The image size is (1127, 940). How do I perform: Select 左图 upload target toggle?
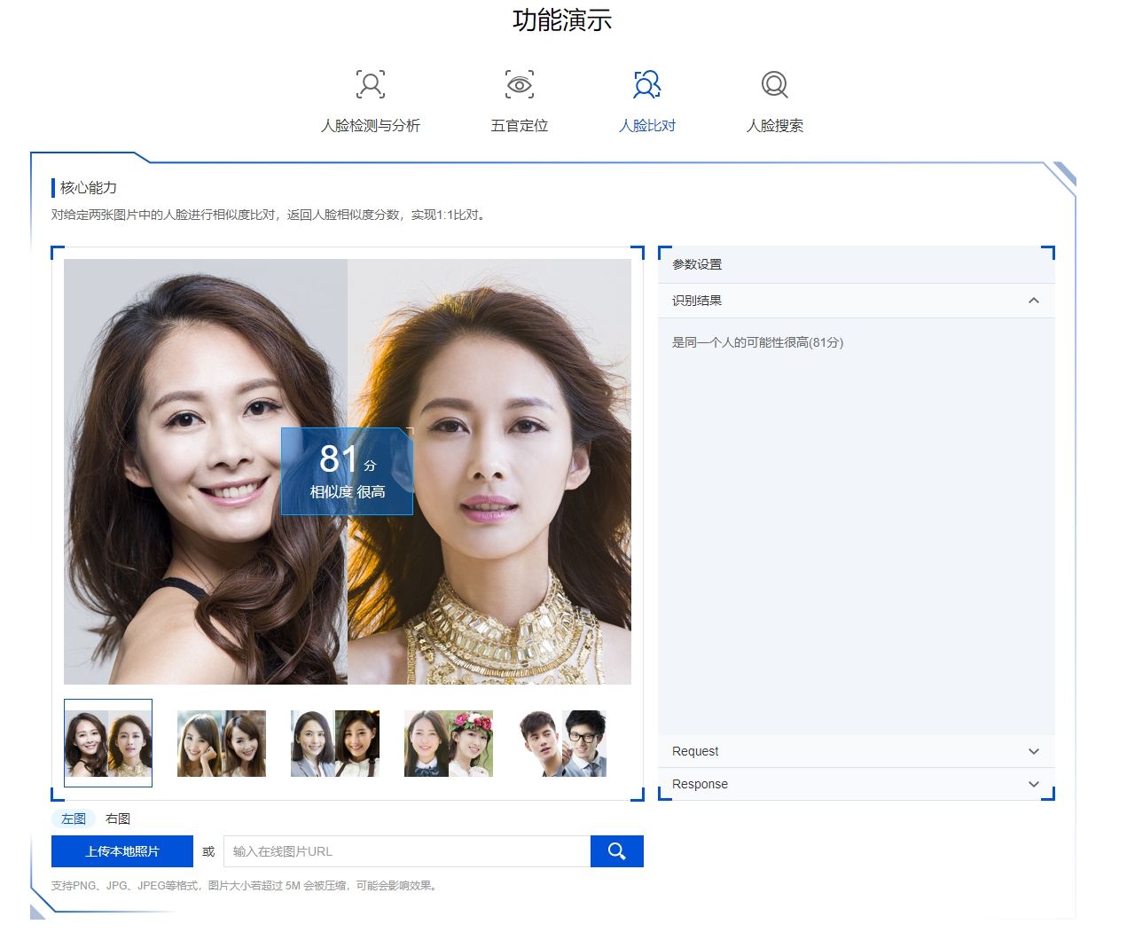click(x=74, y=819)
